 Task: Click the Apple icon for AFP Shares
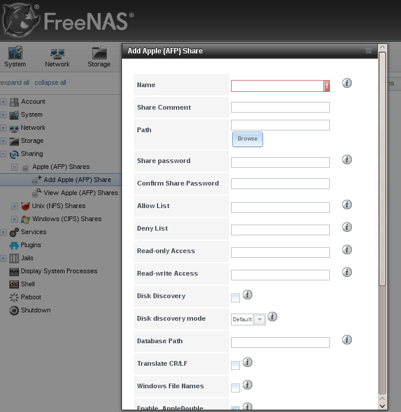pyautogui.click(x=25, y=167)
